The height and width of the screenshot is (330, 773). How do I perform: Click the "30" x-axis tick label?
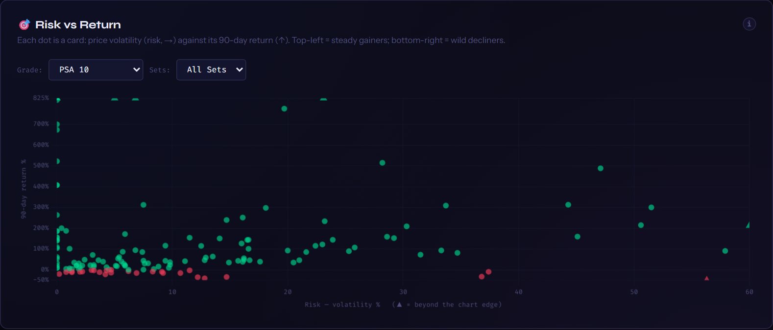[403, 292]
